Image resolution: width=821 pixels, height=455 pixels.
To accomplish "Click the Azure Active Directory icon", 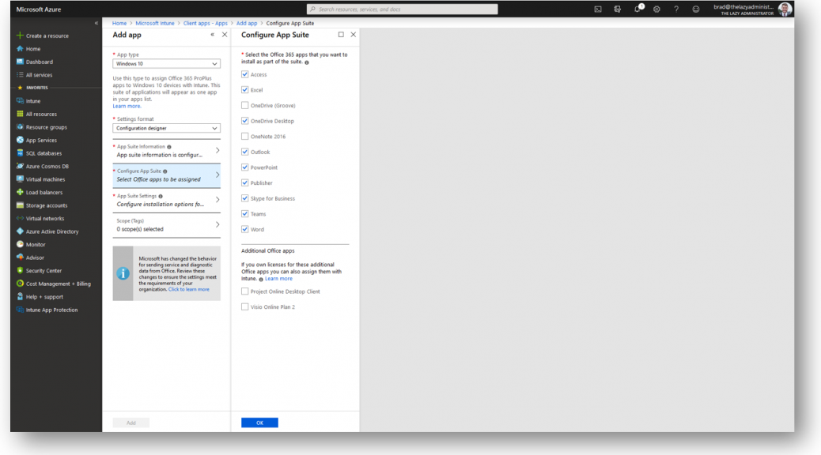I will click(20, 231).
